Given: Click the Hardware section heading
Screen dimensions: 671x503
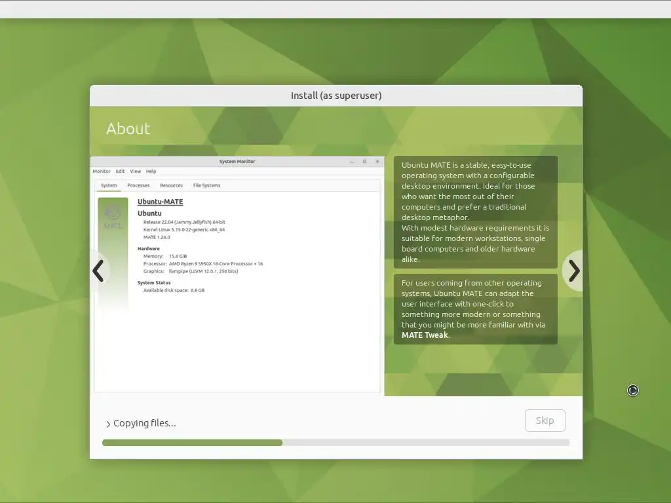Looking at the screenshot, I should pyautogui.click(x=149, y=248).
